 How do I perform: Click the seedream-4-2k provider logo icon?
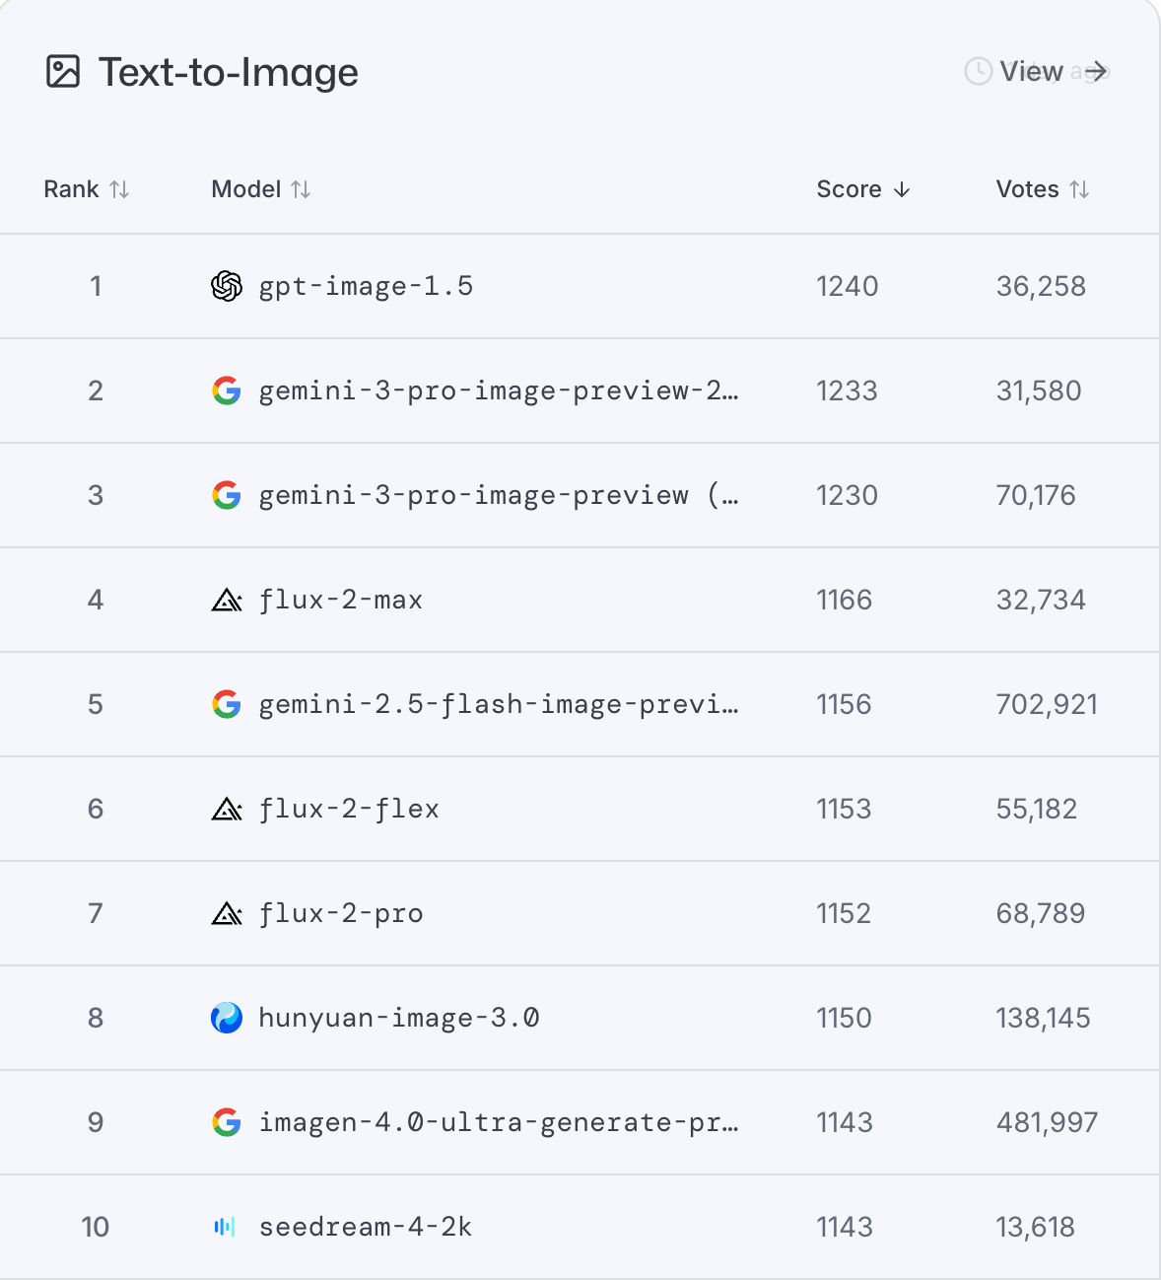click(225, 1227)
